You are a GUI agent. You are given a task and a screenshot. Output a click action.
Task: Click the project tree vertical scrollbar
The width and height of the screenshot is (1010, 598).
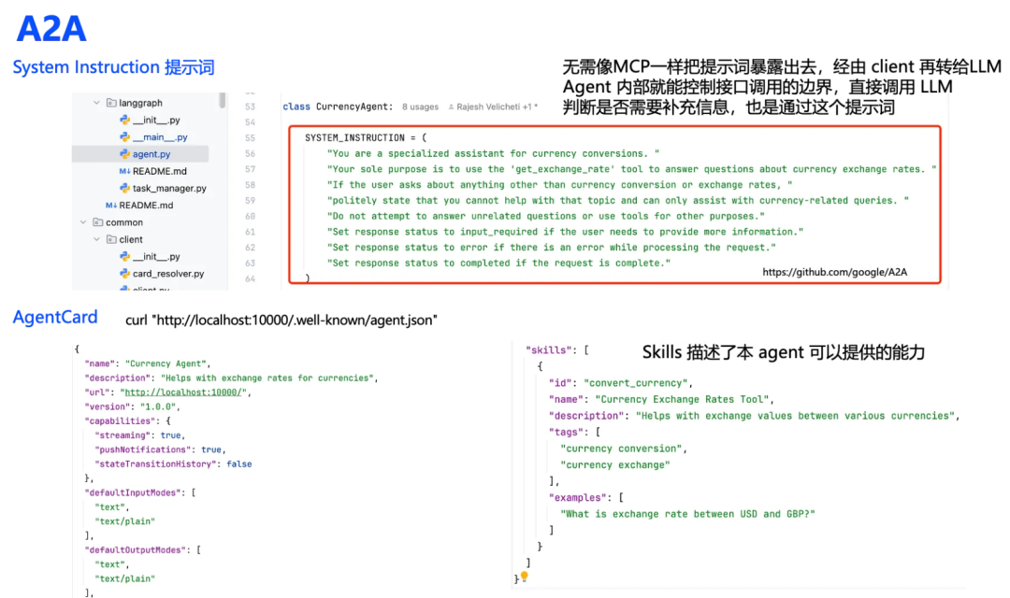222,100
